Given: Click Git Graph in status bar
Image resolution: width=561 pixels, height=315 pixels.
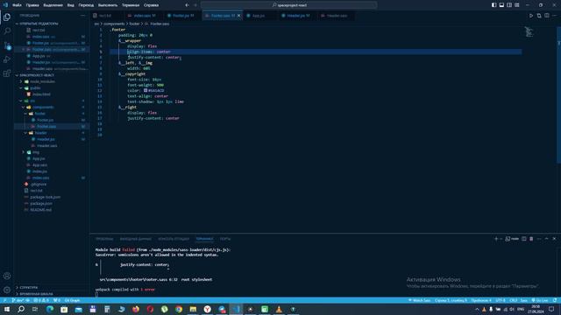Looking at the screenshot, I should (x=72, y=300).
